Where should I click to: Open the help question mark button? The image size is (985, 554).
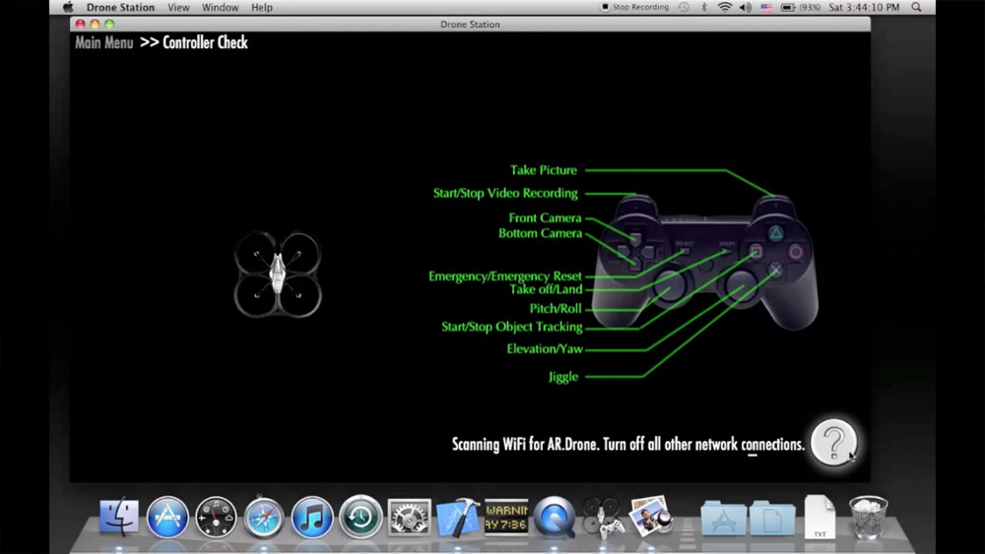pos(833,443)
